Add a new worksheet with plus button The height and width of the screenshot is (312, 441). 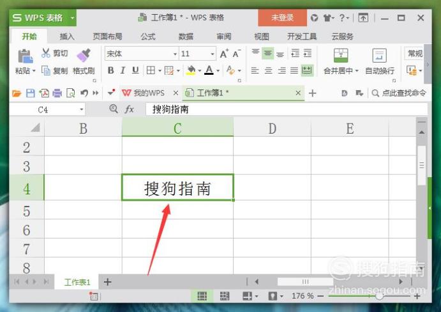[x=107, y=281]
